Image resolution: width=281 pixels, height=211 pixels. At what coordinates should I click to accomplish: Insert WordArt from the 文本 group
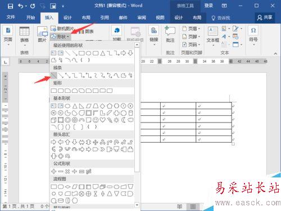[224, 36]
